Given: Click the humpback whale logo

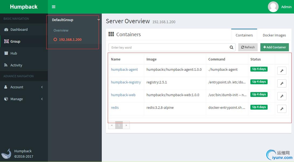Looking at the screenshot, I should [x=6, y=154].
